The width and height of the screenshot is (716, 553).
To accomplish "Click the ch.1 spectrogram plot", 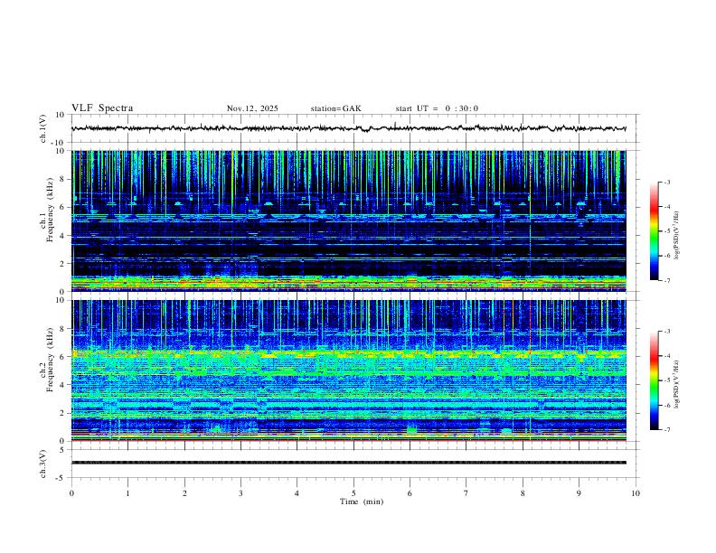I will click(349, 220).
